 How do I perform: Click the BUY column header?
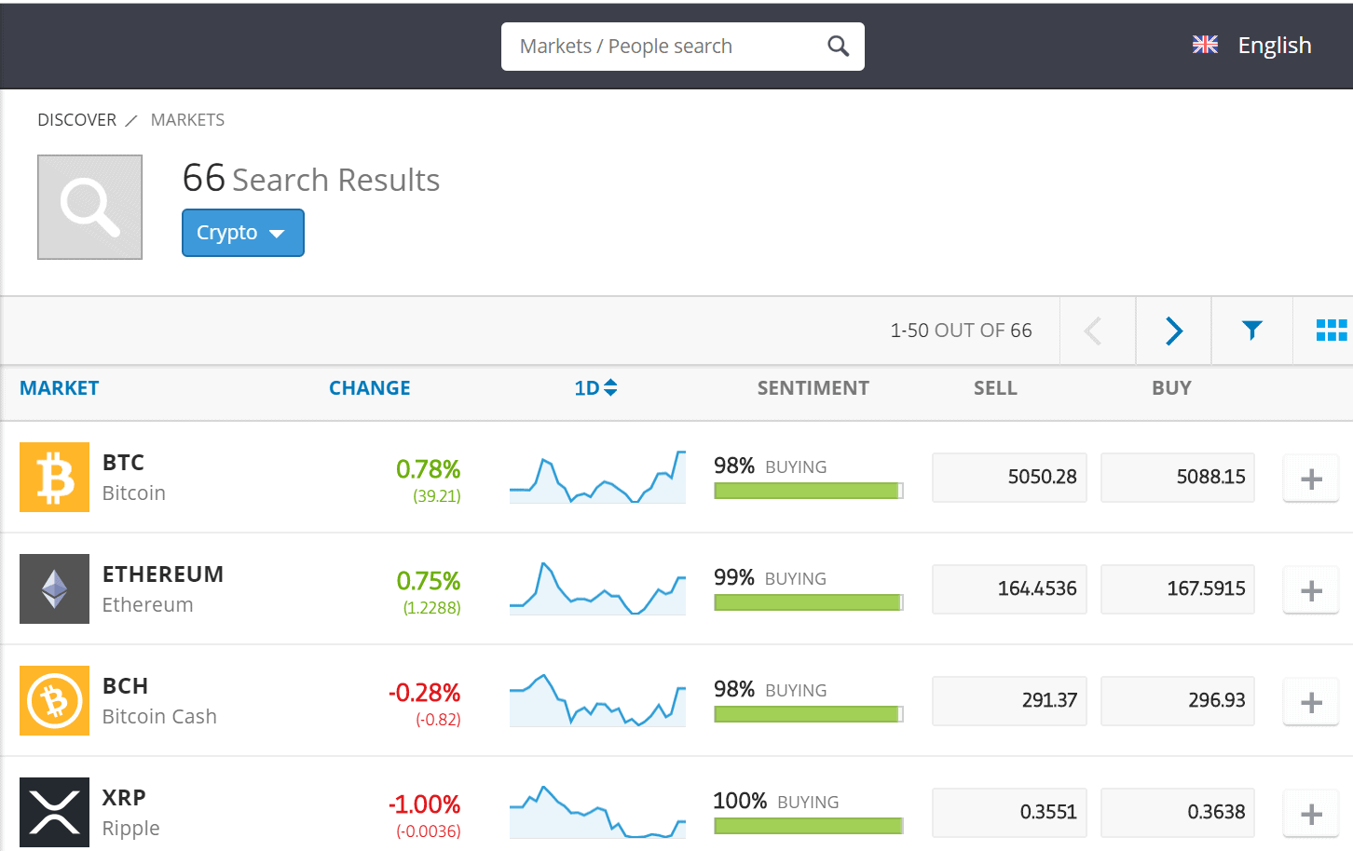click(1171, 388)
